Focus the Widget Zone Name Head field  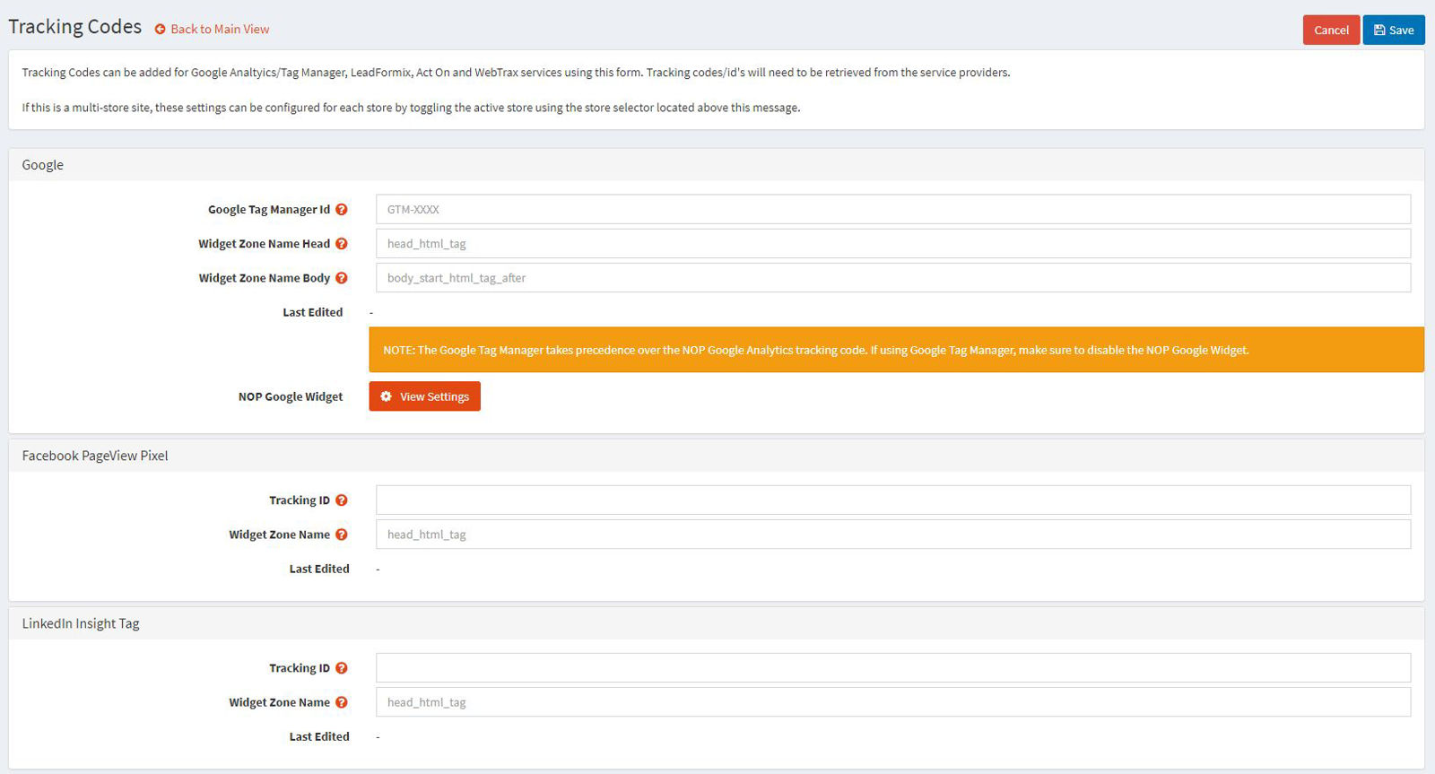pos(893,243)
